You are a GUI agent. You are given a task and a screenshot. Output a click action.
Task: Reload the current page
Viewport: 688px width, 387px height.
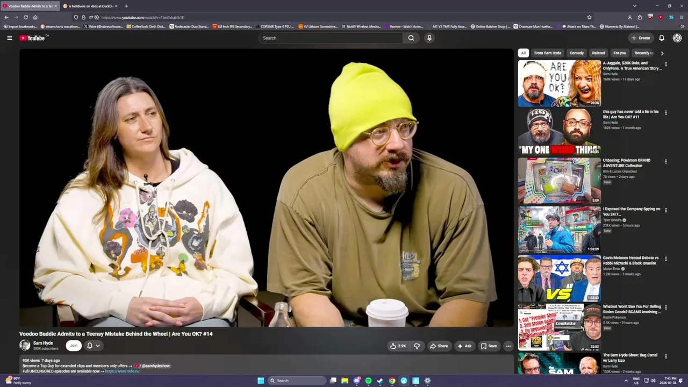pyautogui.click(x=25, y=17)
